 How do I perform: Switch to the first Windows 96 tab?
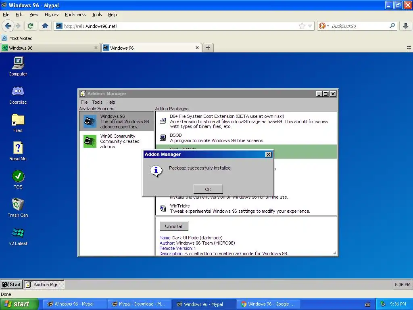point(50,48)
